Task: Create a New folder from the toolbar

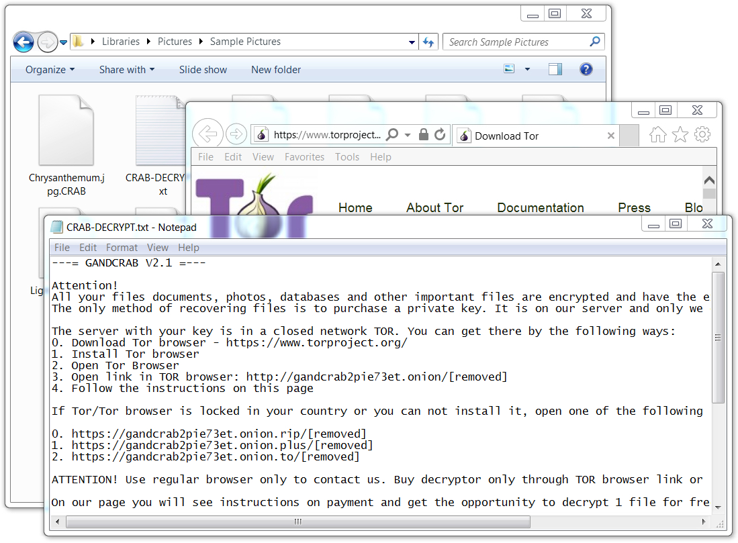Action: [x=276, y=70]
